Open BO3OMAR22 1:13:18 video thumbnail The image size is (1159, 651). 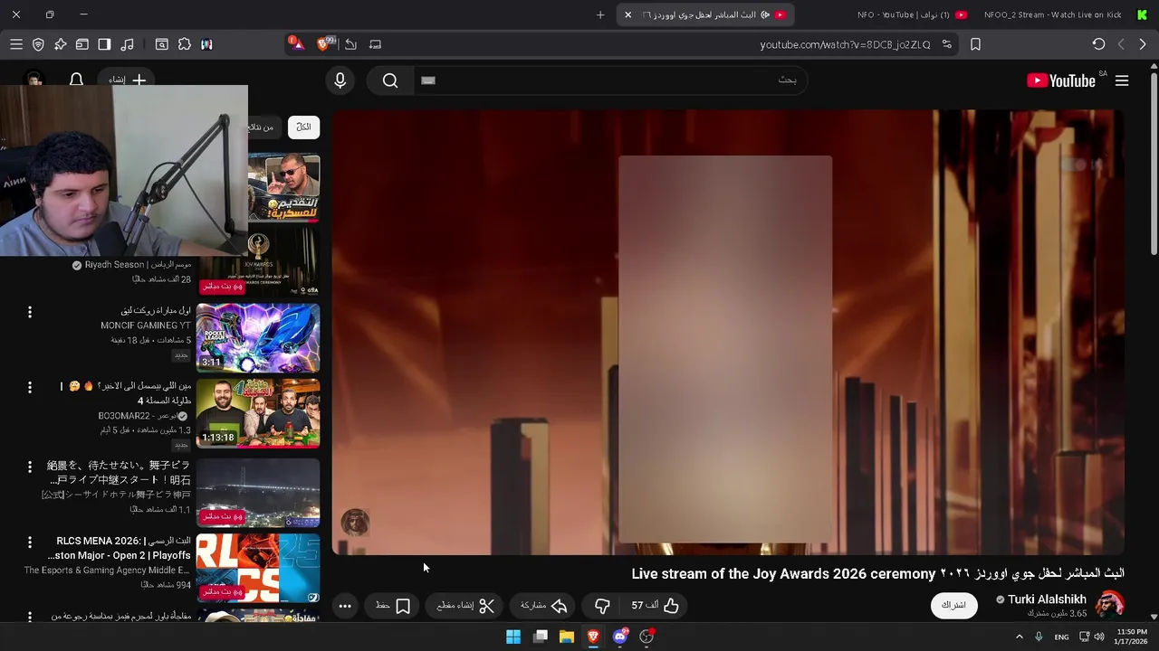[x=258, y=413]
